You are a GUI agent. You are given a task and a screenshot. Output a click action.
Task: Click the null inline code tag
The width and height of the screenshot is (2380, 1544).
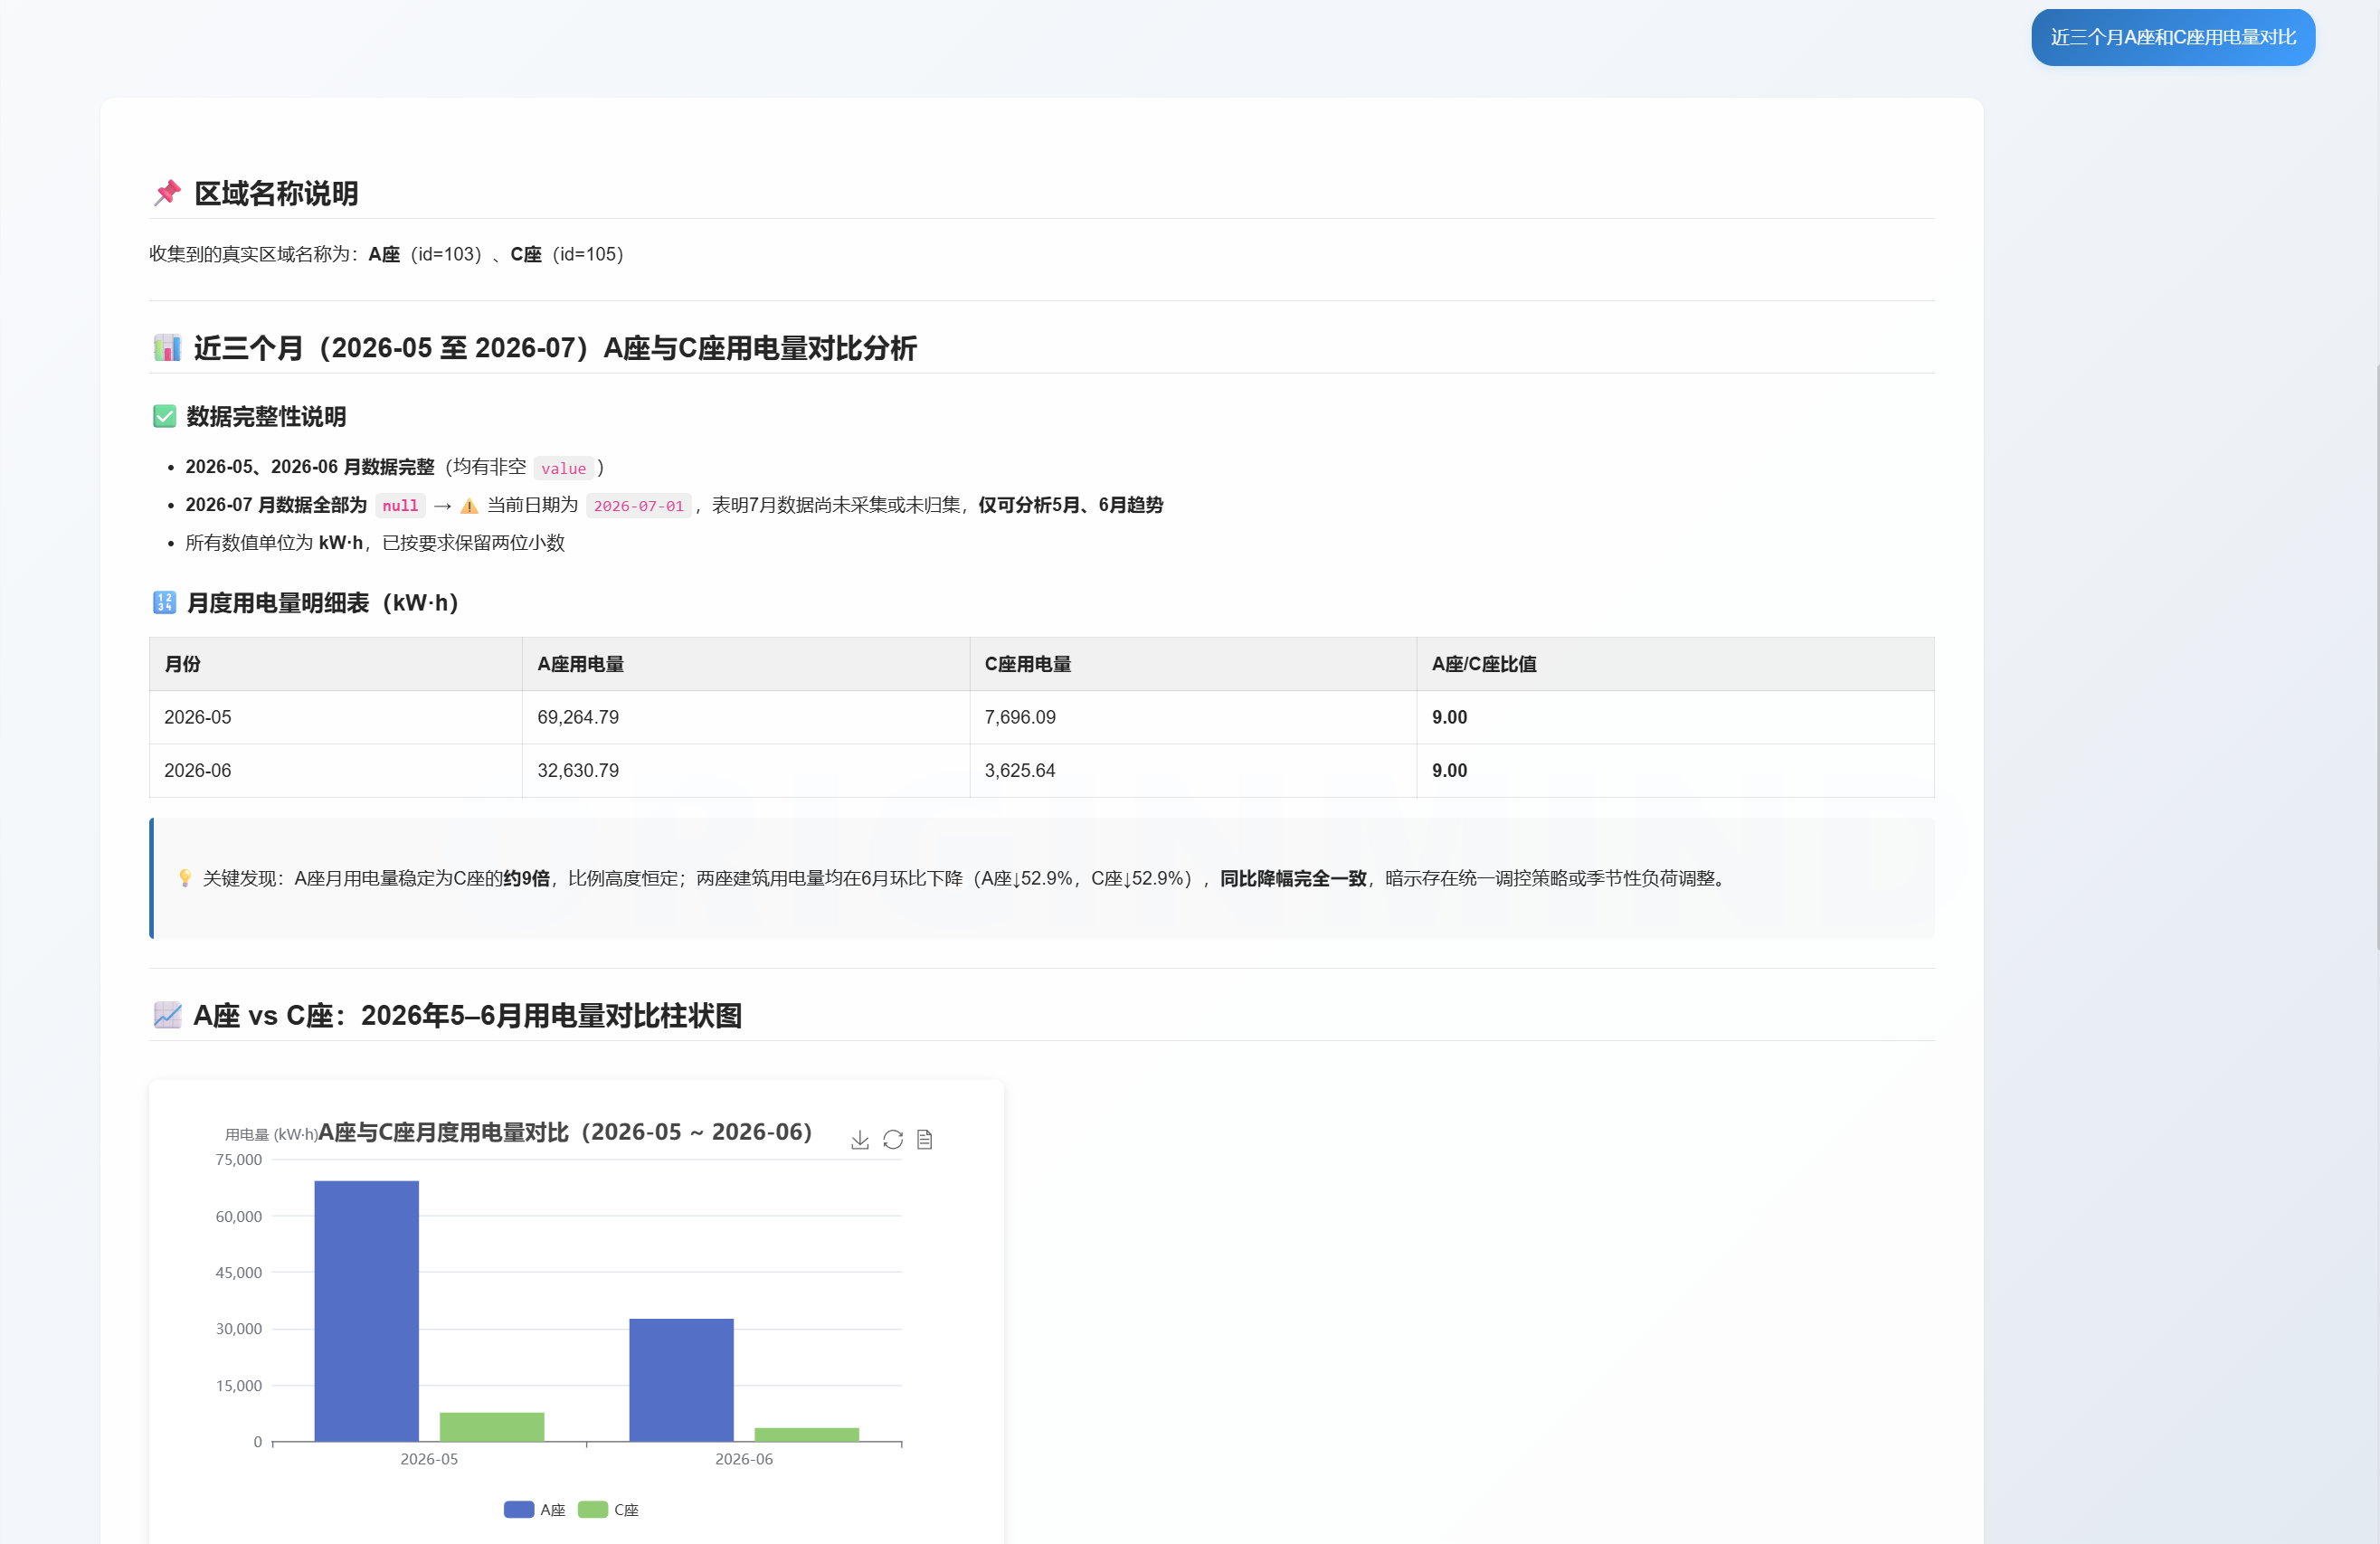[x=400, y=506]
